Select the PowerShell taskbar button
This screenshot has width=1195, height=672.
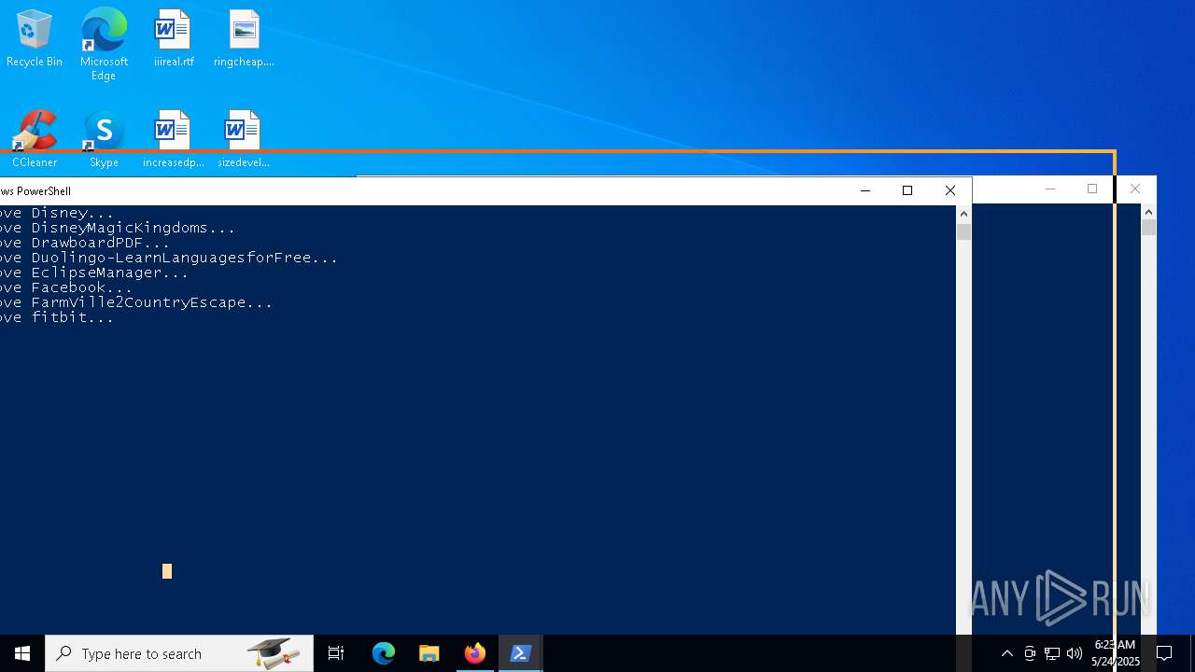click(521, 653)
